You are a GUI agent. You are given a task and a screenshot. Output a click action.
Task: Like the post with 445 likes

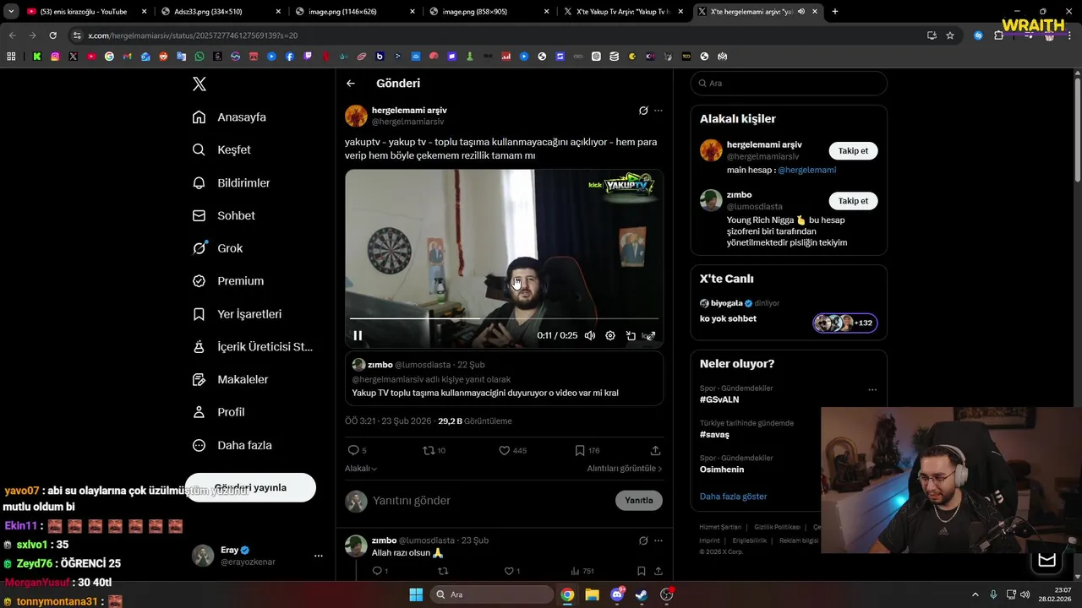pos(512,450)
